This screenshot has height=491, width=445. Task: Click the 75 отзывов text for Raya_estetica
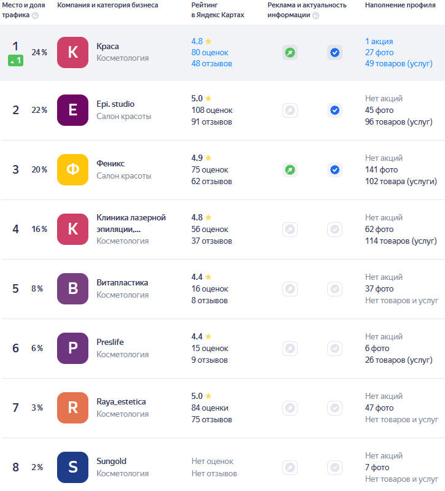[212, 420]
